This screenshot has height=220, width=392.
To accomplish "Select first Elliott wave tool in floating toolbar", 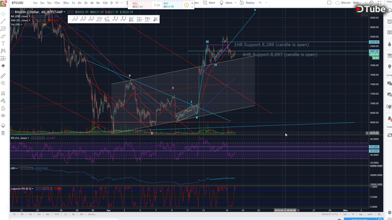I will pos(75,19).
